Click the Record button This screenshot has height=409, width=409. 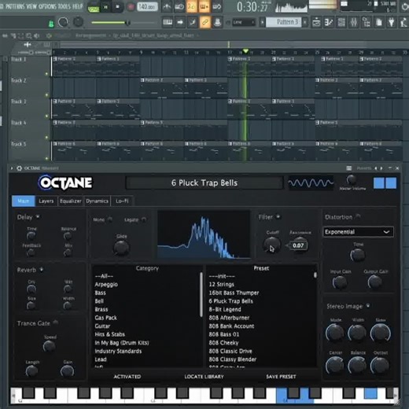(131, 7)
